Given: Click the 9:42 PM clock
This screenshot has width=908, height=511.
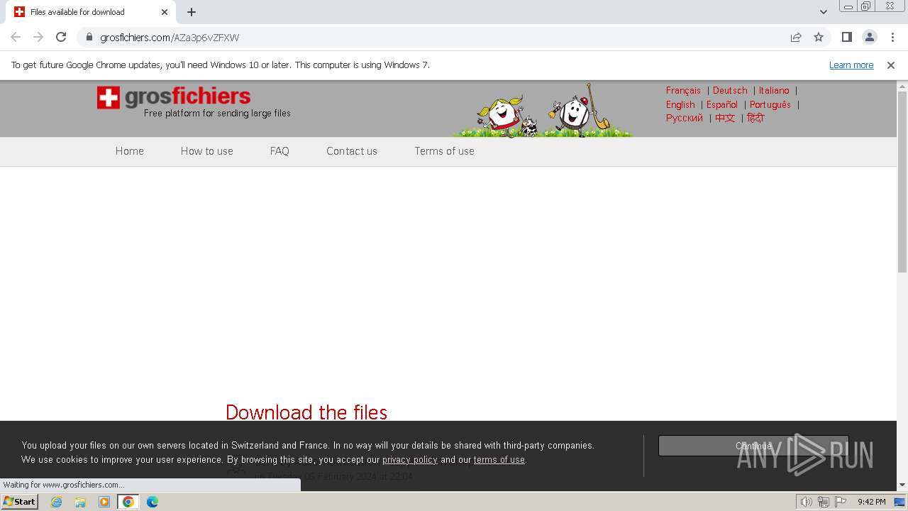Looking at the screenshot, I should (871, 502).
